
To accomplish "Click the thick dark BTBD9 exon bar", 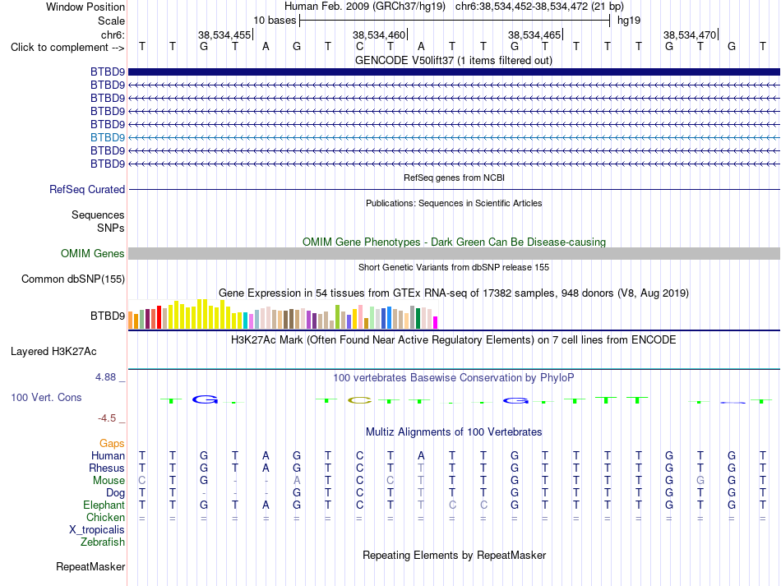I will tap(454, 72).
